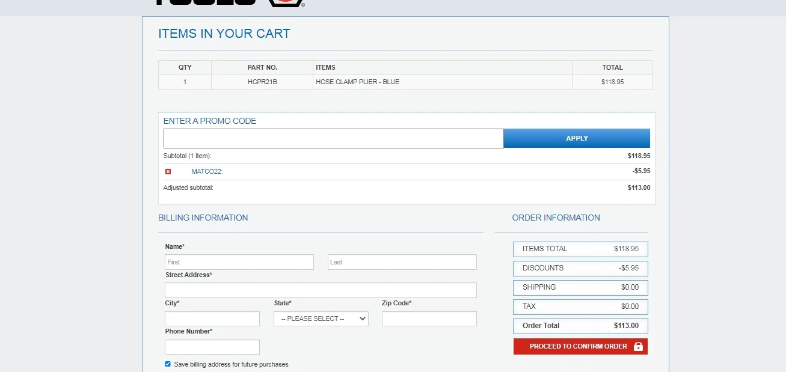
Task: Click the First name field
Action: 239,262
